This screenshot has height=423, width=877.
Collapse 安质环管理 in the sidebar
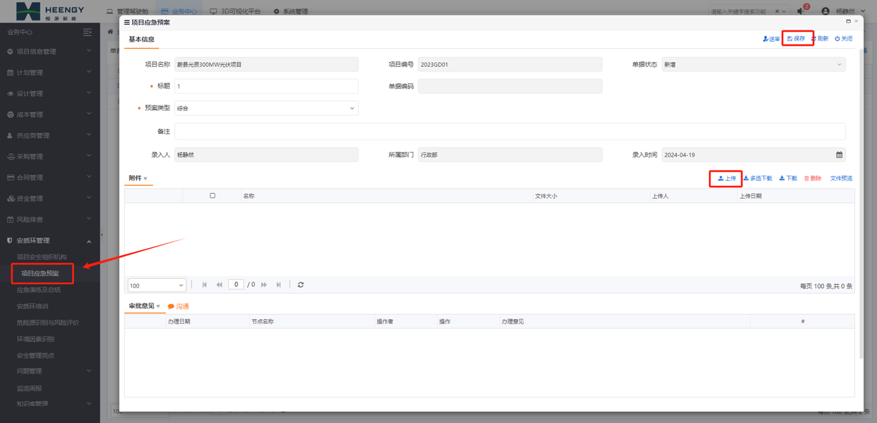pos(50,241)
